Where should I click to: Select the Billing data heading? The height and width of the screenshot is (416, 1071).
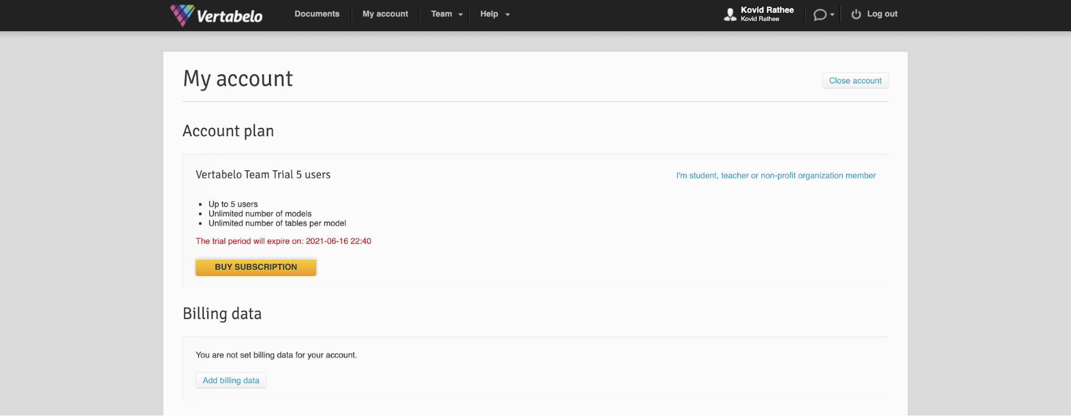click(x=222, y=314)
